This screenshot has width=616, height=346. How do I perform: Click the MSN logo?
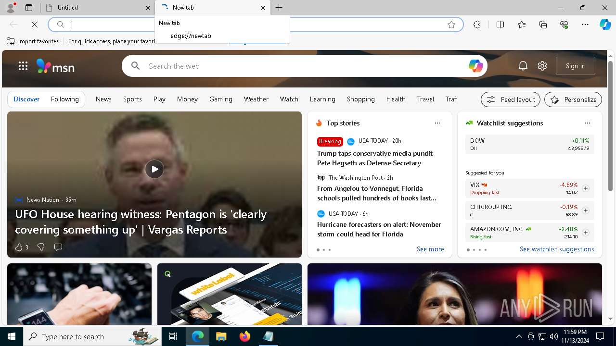(55, 66)
